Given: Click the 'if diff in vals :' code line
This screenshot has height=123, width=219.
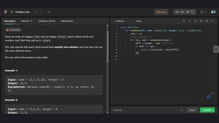Looking at the screenshot, I should point(146,46).
